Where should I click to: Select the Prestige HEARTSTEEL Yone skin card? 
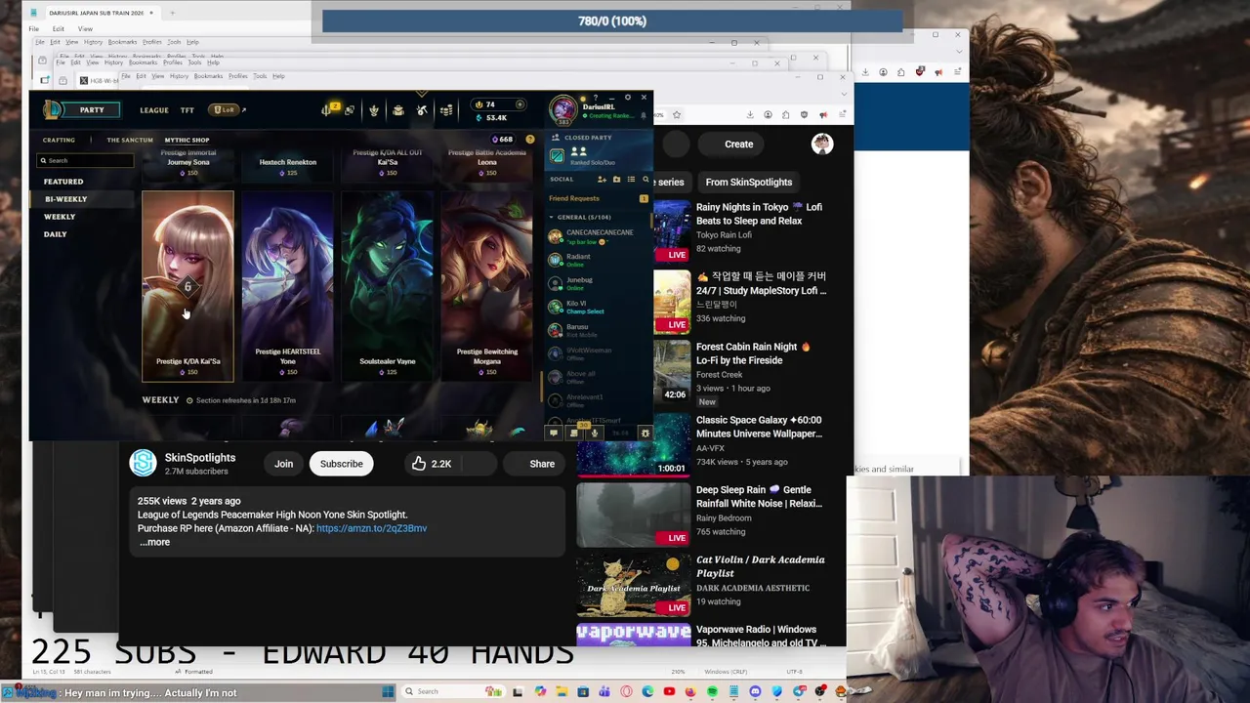(287, 286)
